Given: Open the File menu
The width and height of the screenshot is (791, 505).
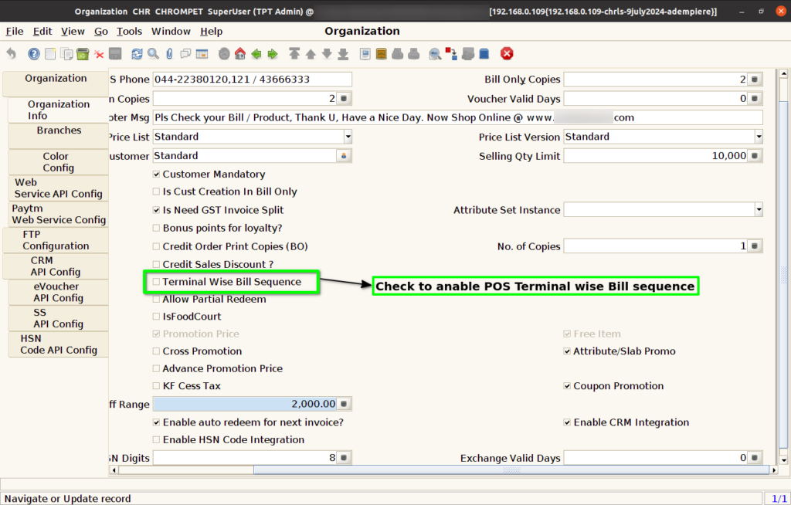Looking at the screenshot, I should pos(15,32).
